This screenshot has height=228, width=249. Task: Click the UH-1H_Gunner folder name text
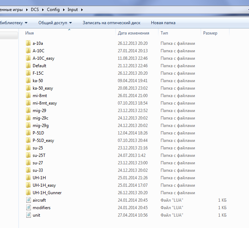47,193
